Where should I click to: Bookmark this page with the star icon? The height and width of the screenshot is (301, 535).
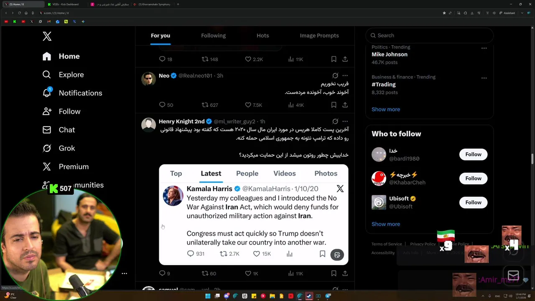(x=444, y=13)
